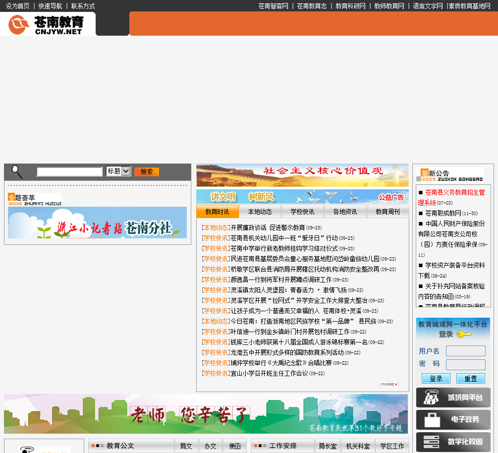Open the 电子政务 briefcase button
The width and height of the screenshot is (498, 453).
tap(453, 419)
